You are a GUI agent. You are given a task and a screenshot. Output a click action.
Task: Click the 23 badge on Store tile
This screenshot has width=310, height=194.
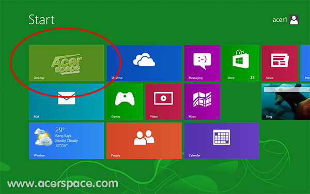(252, 78)
